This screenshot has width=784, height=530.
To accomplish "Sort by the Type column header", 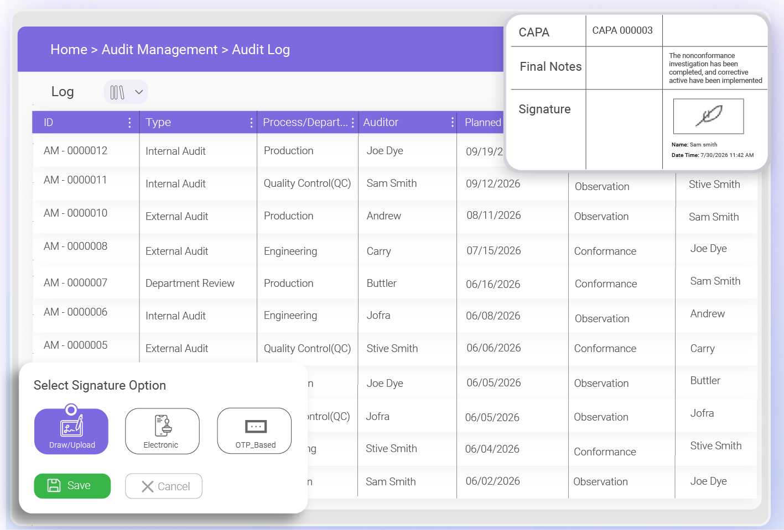I will pyautogui.click(x=158, y=123).
